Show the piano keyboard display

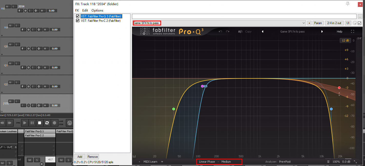(x=134, y=156)
